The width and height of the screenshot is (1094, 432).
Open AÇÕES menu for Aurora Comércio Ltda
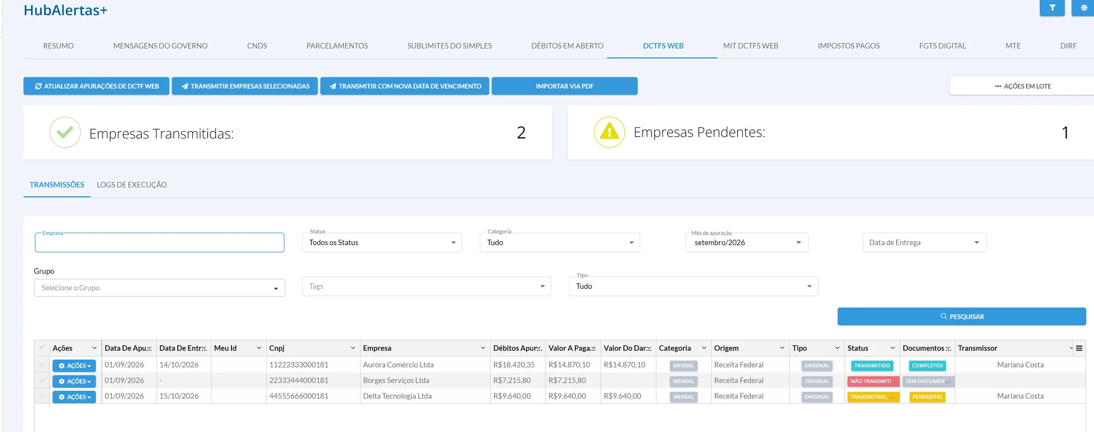click(x=74, y=366)
